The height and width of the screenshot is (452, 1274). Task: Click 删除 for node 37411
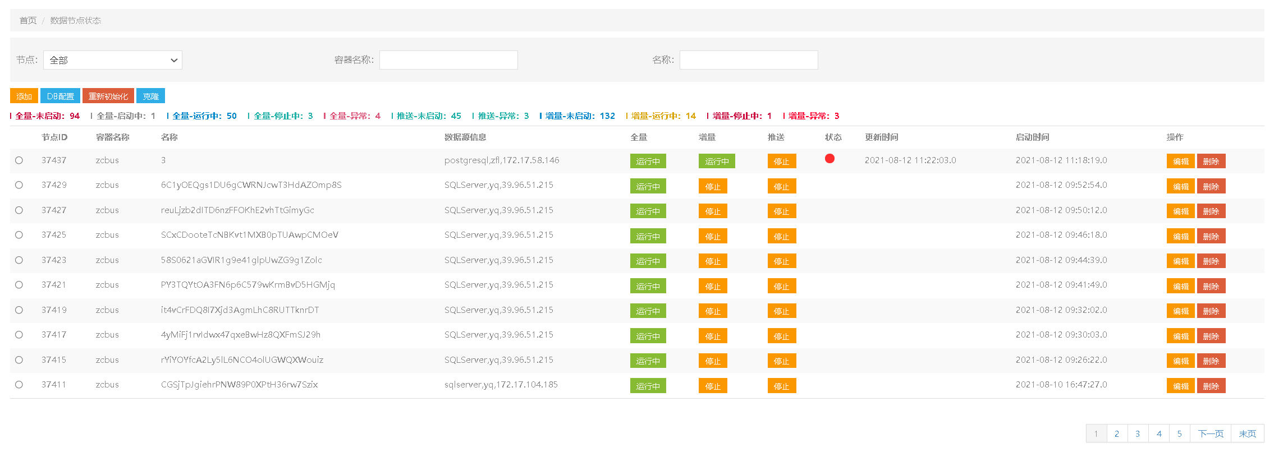click(x=1211, y=386)
